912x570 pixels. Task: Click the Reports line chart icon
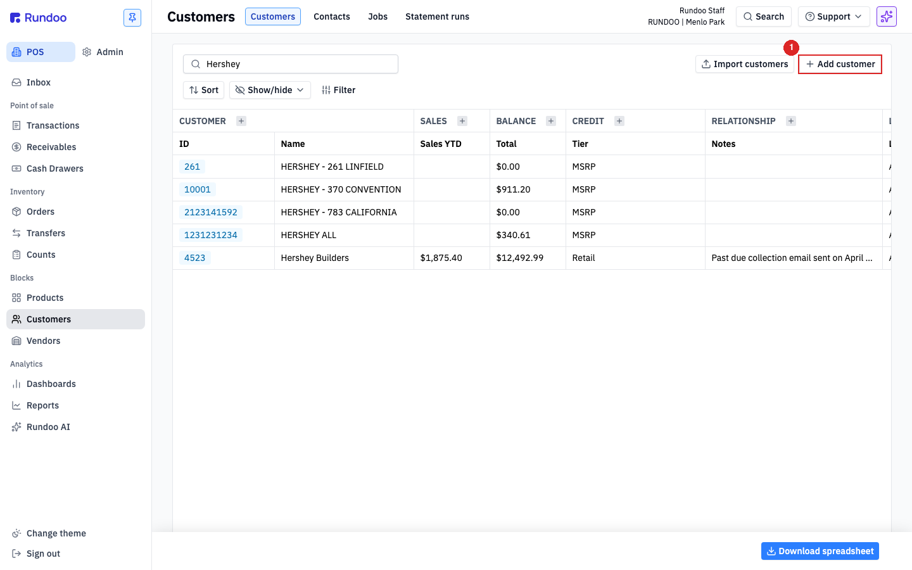[x=16, y=405]
